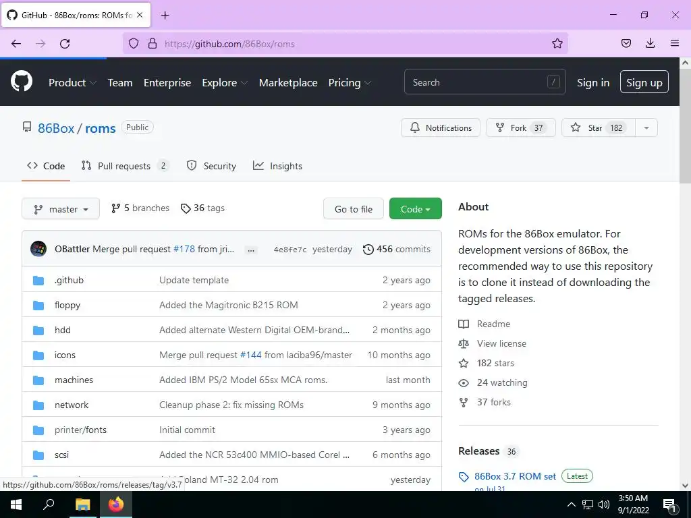Image resolution: width=691 pixels, height=518 pixels.
Task: Open the notifications action center icon
Action: click(x=669, y=505)
